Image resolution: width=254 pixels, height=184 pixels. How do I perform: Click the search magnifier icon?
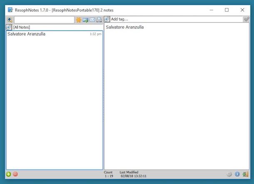click(x=10, y=20)
